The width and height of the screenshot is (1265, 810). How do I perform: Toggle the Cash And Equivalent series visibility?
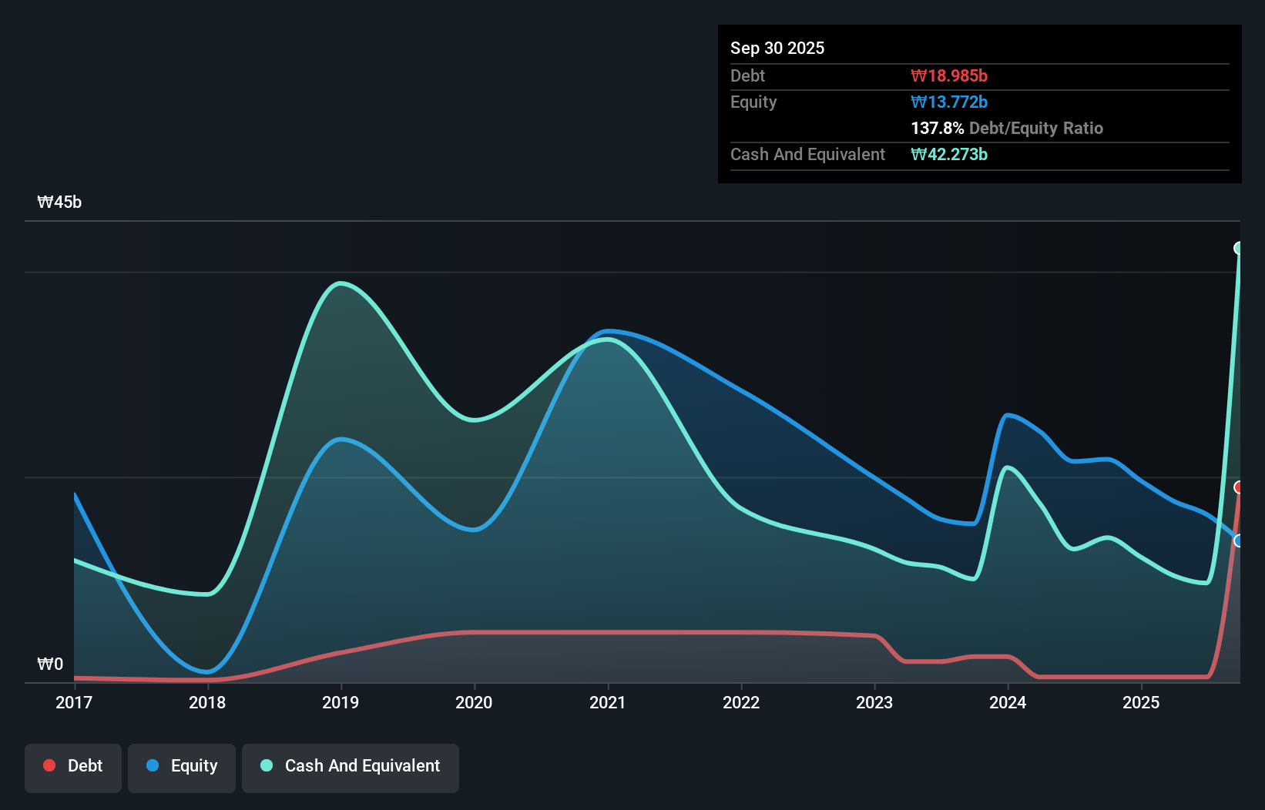pos(350,767)
